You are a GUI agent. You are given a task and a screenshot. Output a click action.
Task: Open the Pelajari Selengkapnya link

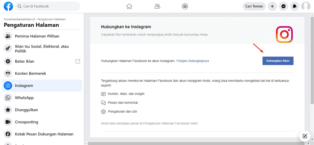193,61
